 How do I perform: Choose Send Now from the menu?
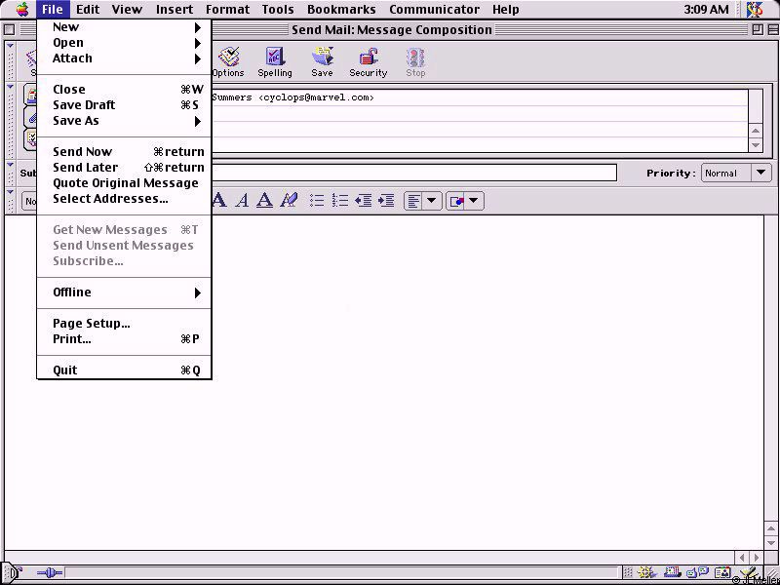[x=125, y=152]
